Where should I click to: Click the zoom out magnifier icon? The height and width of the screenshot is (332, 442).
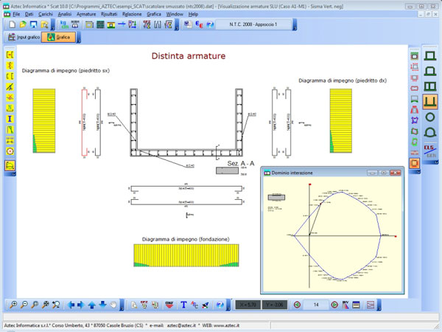tap(24, 305)
